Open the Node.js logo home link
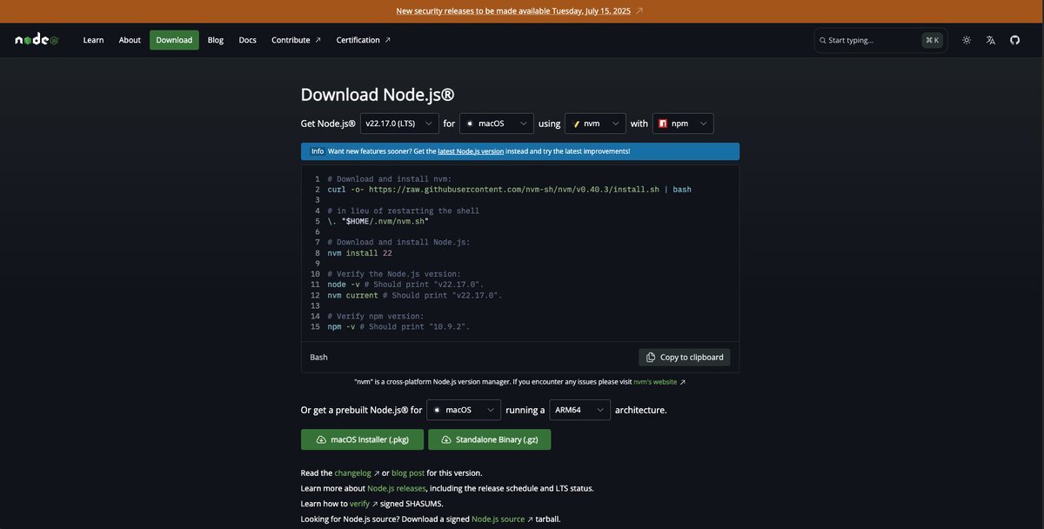This screenshot has width=1044, height=529. (37, 40)
